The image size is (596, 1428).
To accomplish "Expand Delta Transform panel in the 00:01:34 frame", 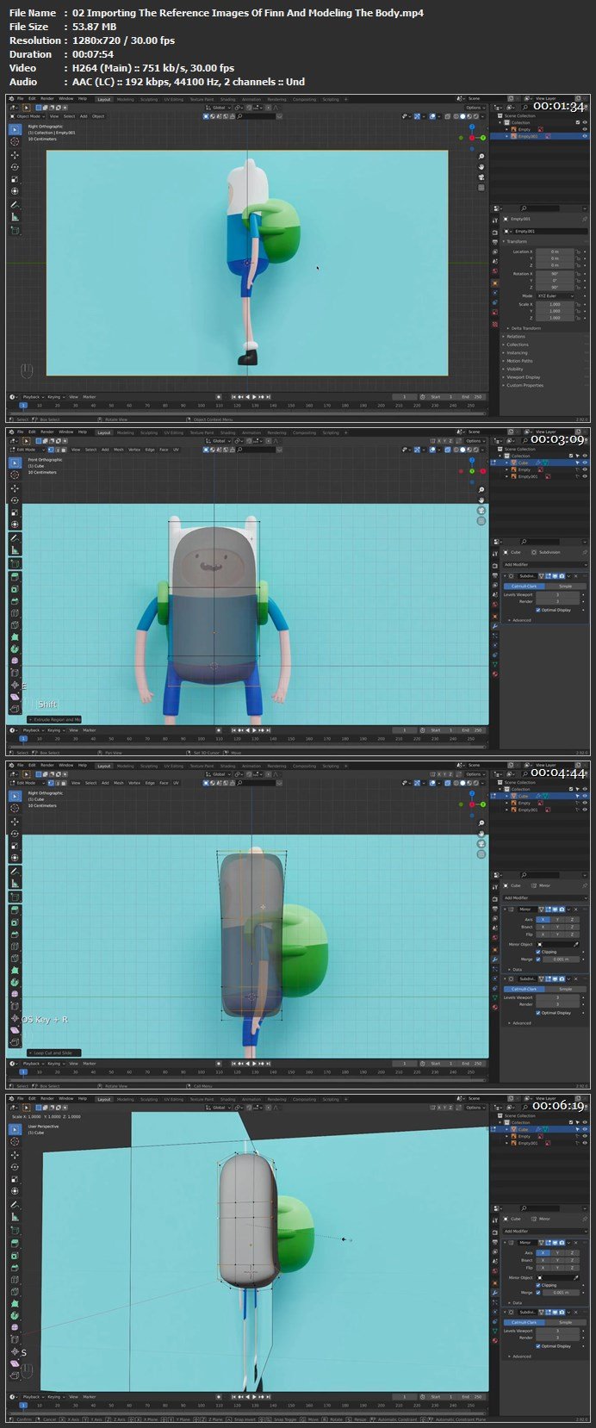I will pos(525,328).
